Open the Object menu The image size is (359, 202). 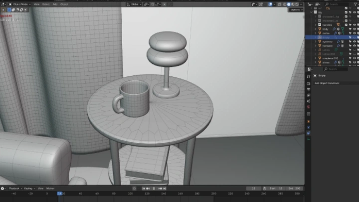[x=64, y=4]
